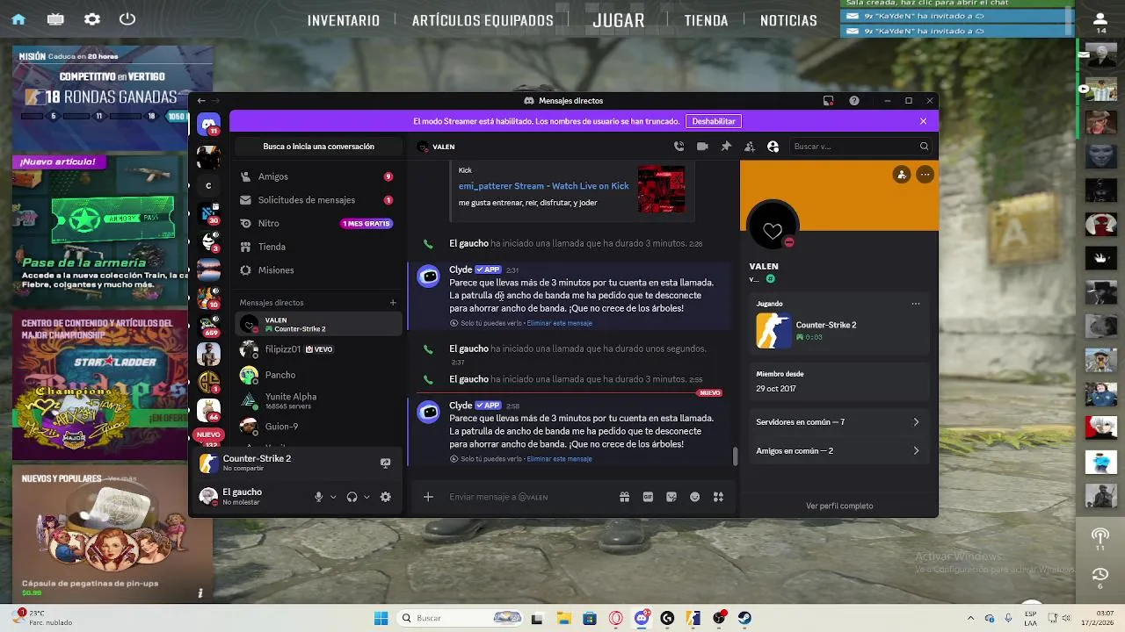This screenshot has height=632, width=1125.
Task: Open CS2 NOTICIAS tab
Action: [788, 20]
